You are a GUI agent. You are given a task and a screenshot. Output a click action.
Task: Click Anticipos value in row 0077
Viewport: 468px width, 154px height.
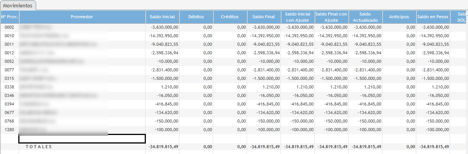tap(399, 70)
